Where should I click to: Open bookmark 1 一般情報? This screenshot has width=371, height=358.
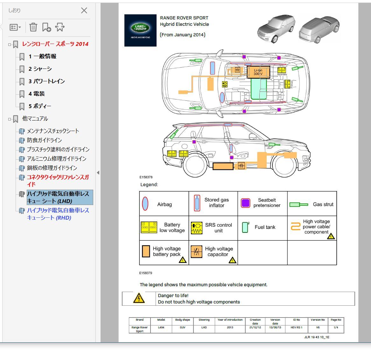coord(42,56)
